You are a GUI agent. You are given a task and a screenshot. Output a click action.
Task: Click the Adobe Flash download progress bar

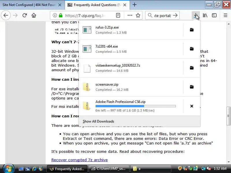[135, 106]
